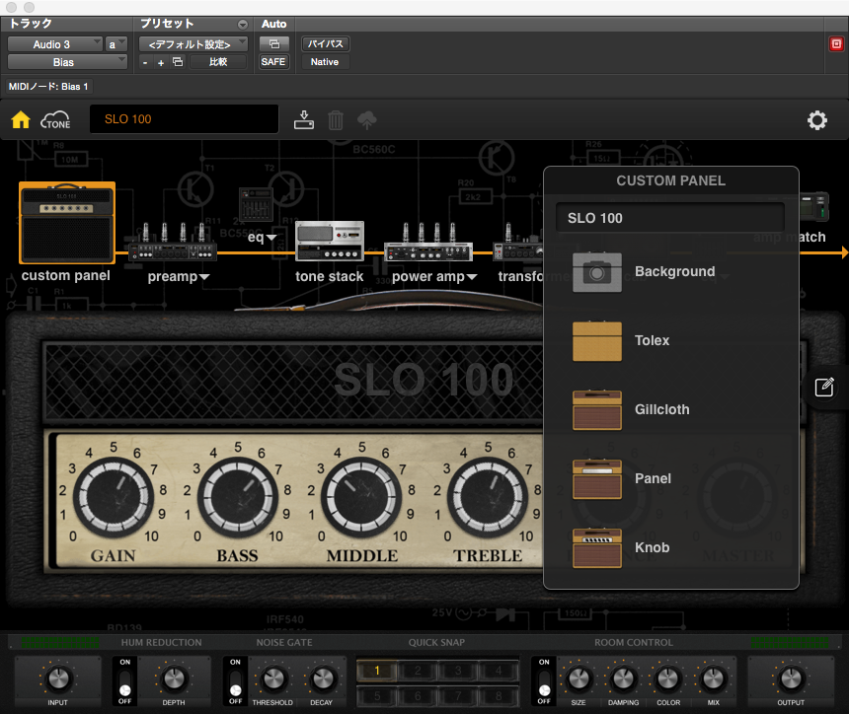Select Quick Snap slot 2
The image size is (849, 714).
click(418, 672)
